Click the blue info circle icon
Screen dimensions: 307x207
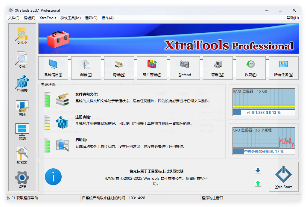click(x=53, y=177)
